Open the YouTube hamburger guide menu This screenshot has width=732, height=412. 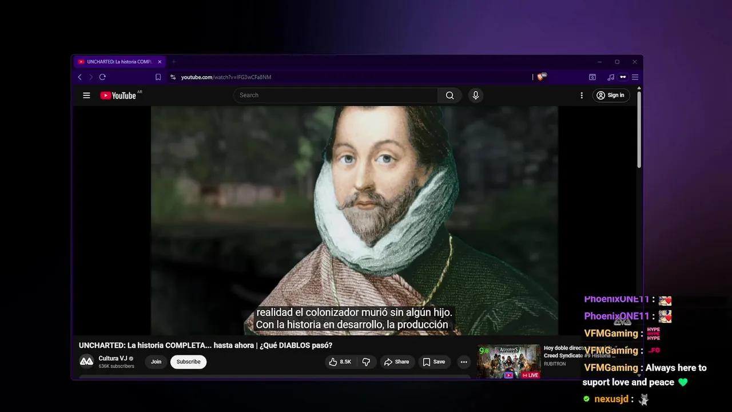86,96
